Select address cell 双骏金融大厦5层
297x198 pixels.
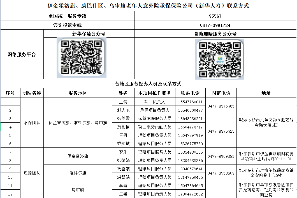tap(266, 123)
